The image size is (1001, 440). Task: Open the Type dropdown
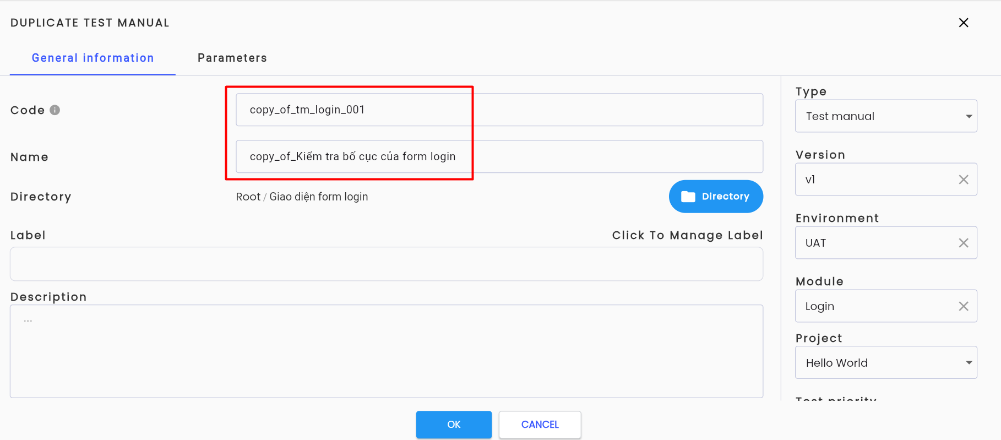pos(886,116)
